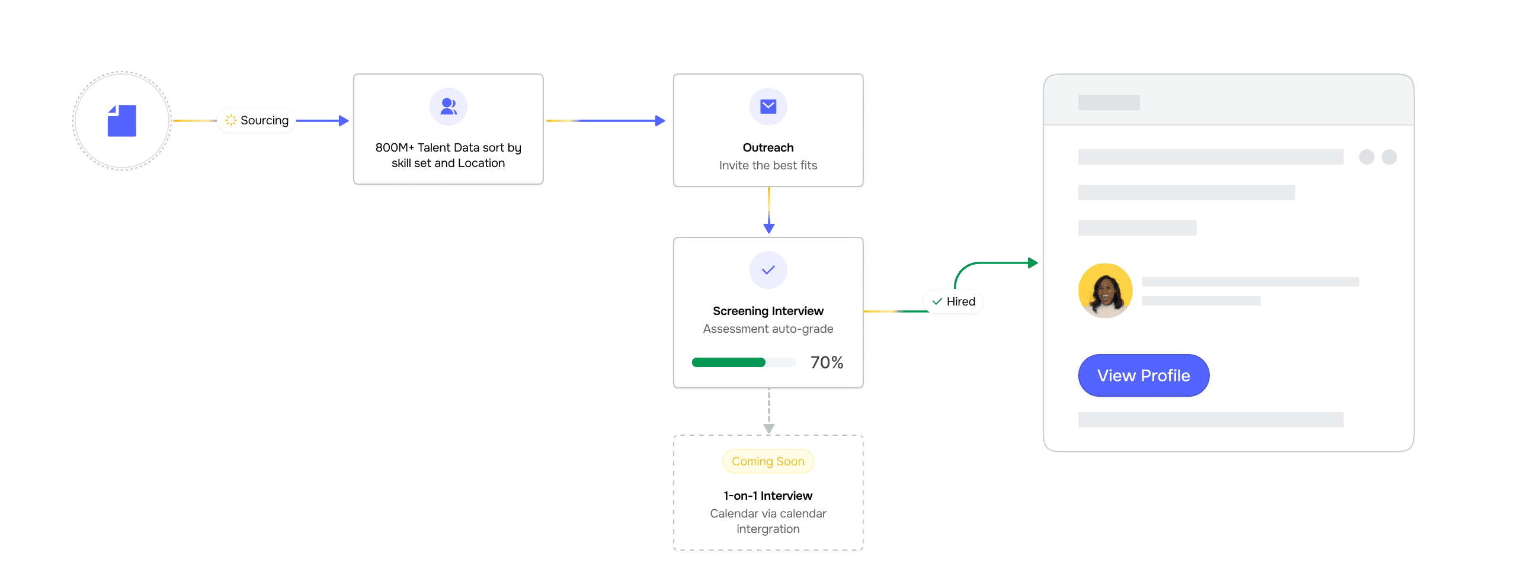Click the first gray dot in profile card
The height and width of the screenshot is (585, 1531).
tap(1366, 157)
